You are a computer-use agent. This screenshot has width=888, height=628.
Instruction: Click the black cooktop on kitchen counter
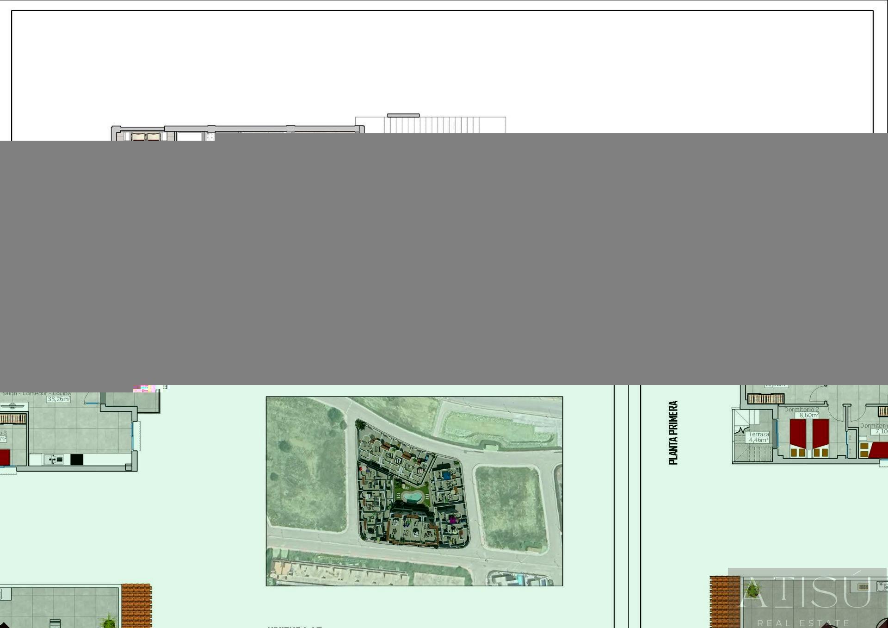pos(77,460)
